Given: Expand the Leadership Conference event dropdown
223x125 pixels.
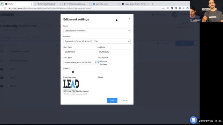Looking at the screenshot, I should point(39,26).
